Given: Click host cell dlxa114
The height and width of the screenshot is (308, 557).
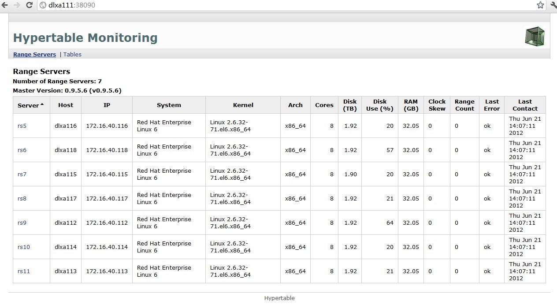Looking at the screenshot, I should (66, 247).
